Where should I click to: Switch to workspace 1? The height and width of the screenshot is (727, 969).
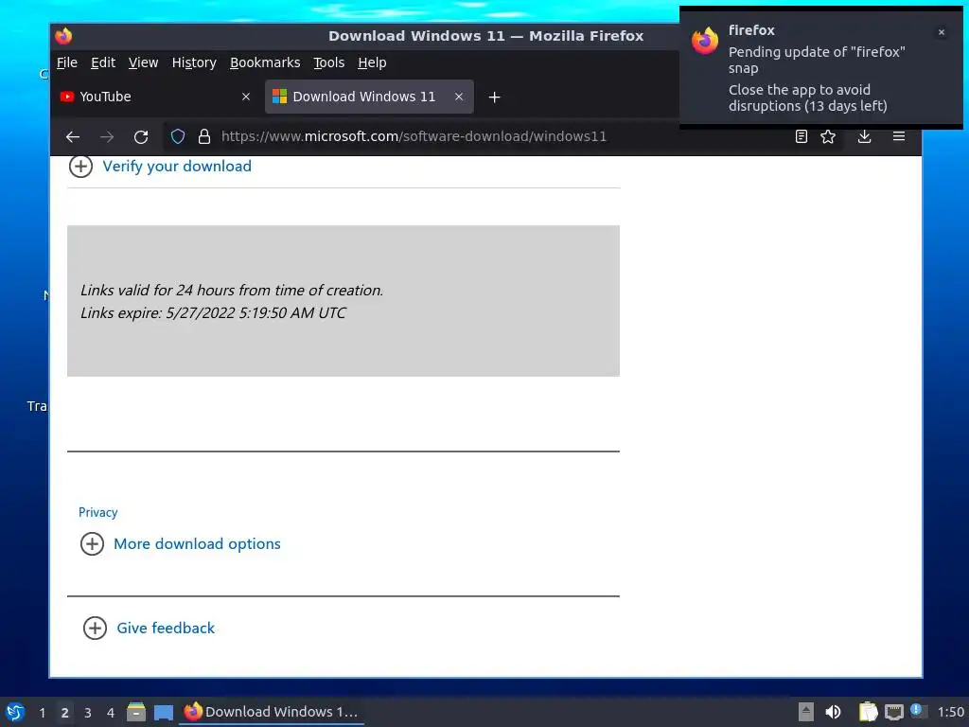coord(42,713)
